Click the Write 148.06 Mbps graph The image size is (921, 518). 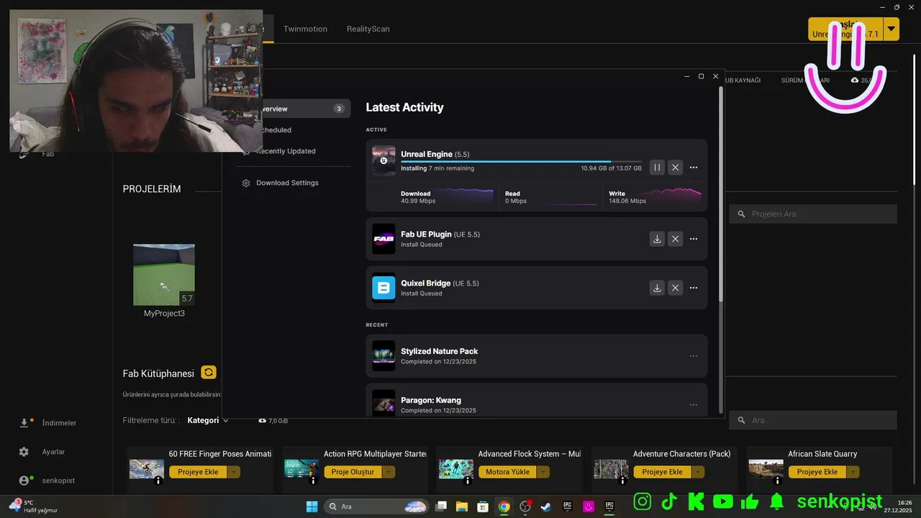pyautogui.click(x=655, y=196)
